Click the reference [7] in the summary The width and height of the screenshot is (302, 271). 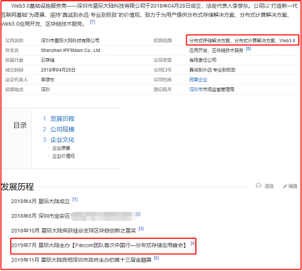[93, 22]
